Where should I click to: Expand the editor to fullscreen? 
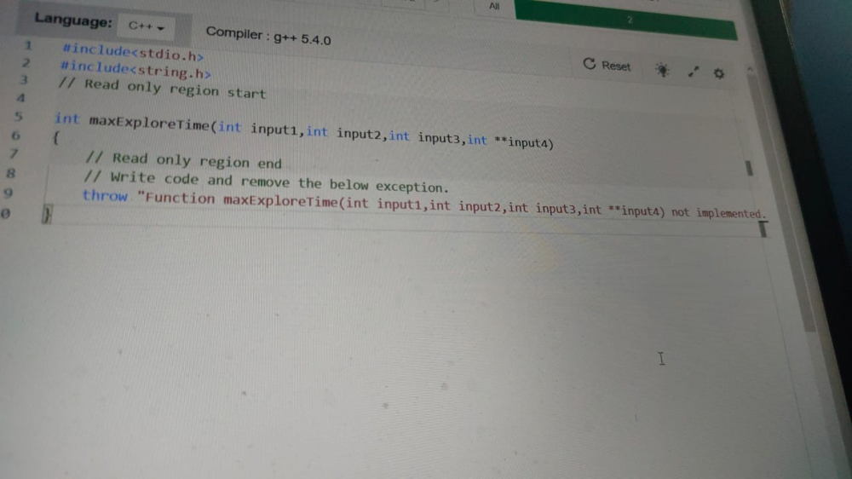click(693, 72)
